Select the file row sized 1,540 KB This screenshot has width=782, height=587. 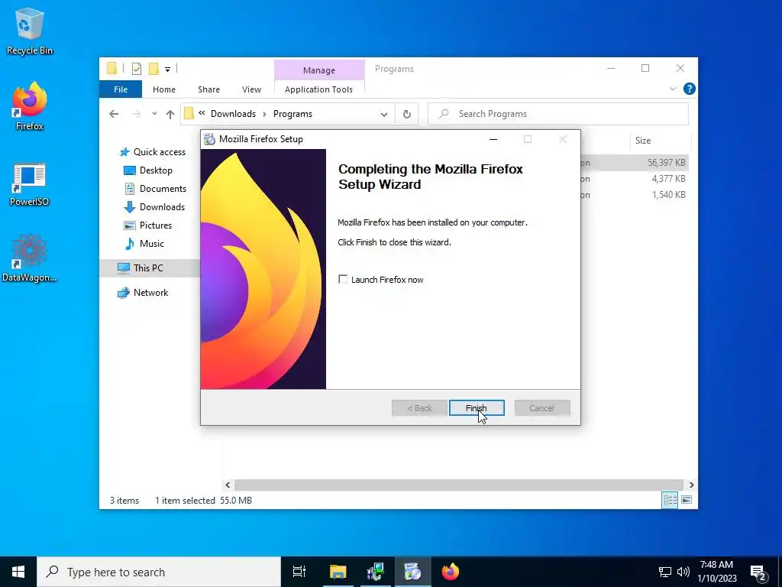click(635, 195)
